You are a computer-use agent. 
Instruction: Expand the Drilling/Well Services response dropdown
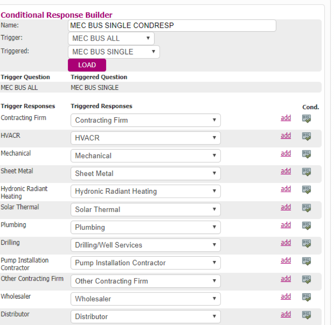[x=146, y=245]
